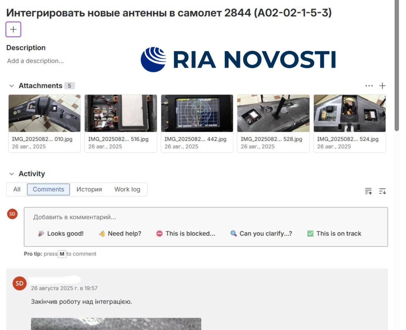Pick the 'This is blocked...' suggestion

(x=186, y=234)
